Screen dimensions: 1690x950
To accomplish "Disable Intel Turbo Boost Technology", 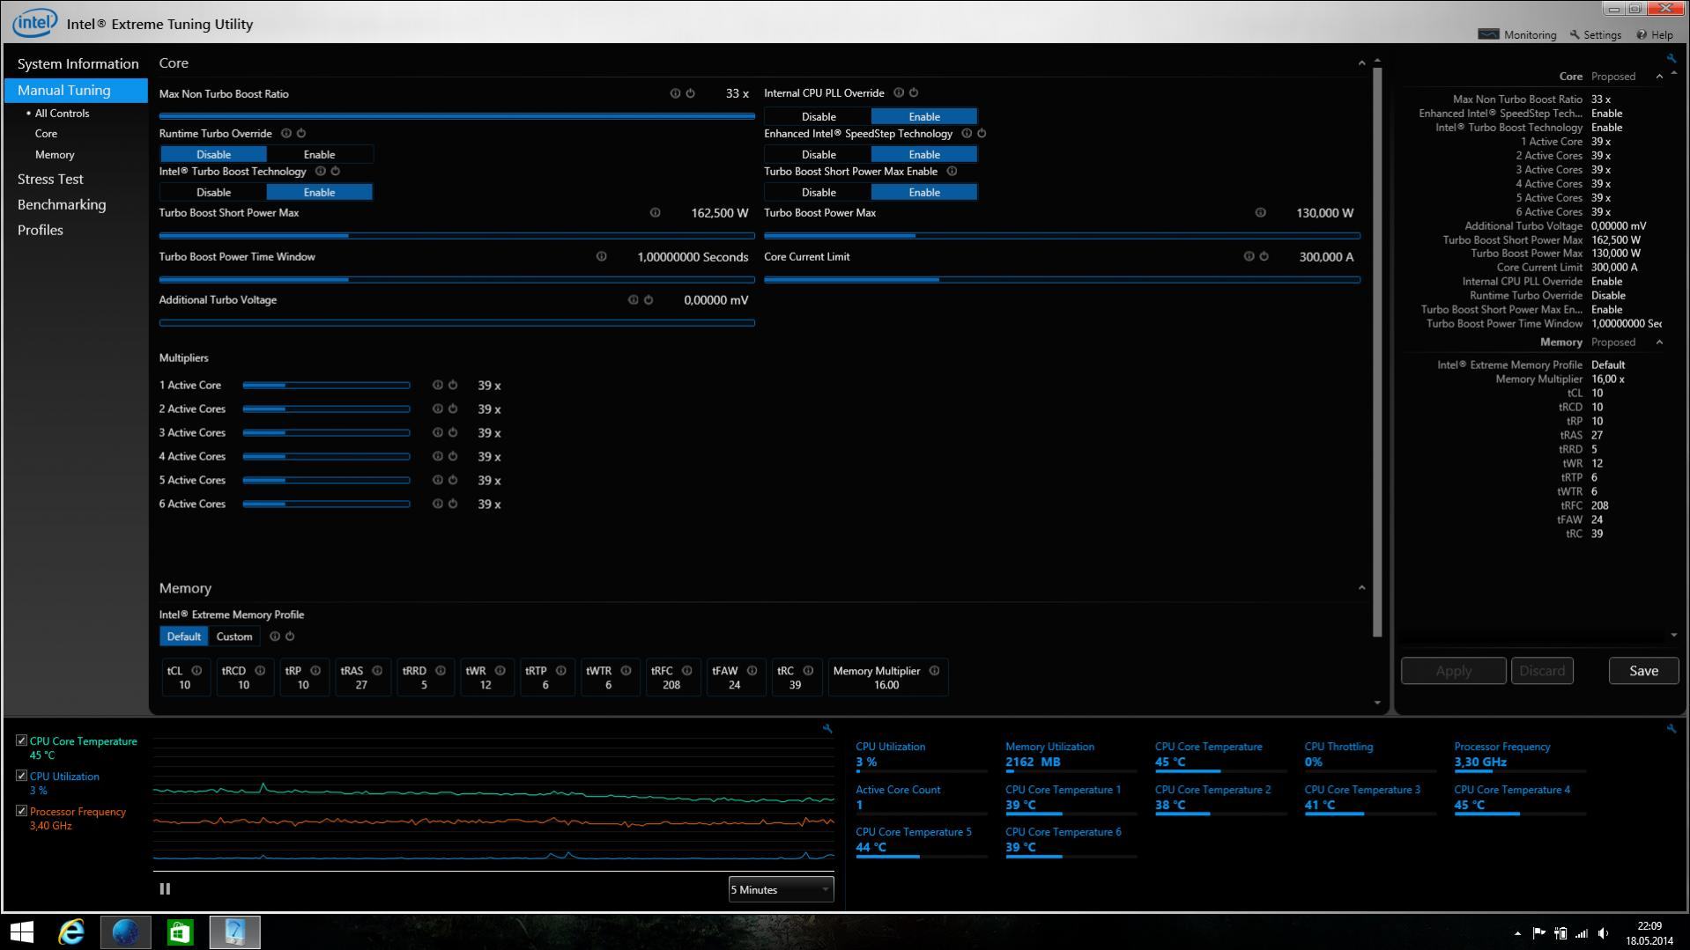I will click(x=213, y=193).
